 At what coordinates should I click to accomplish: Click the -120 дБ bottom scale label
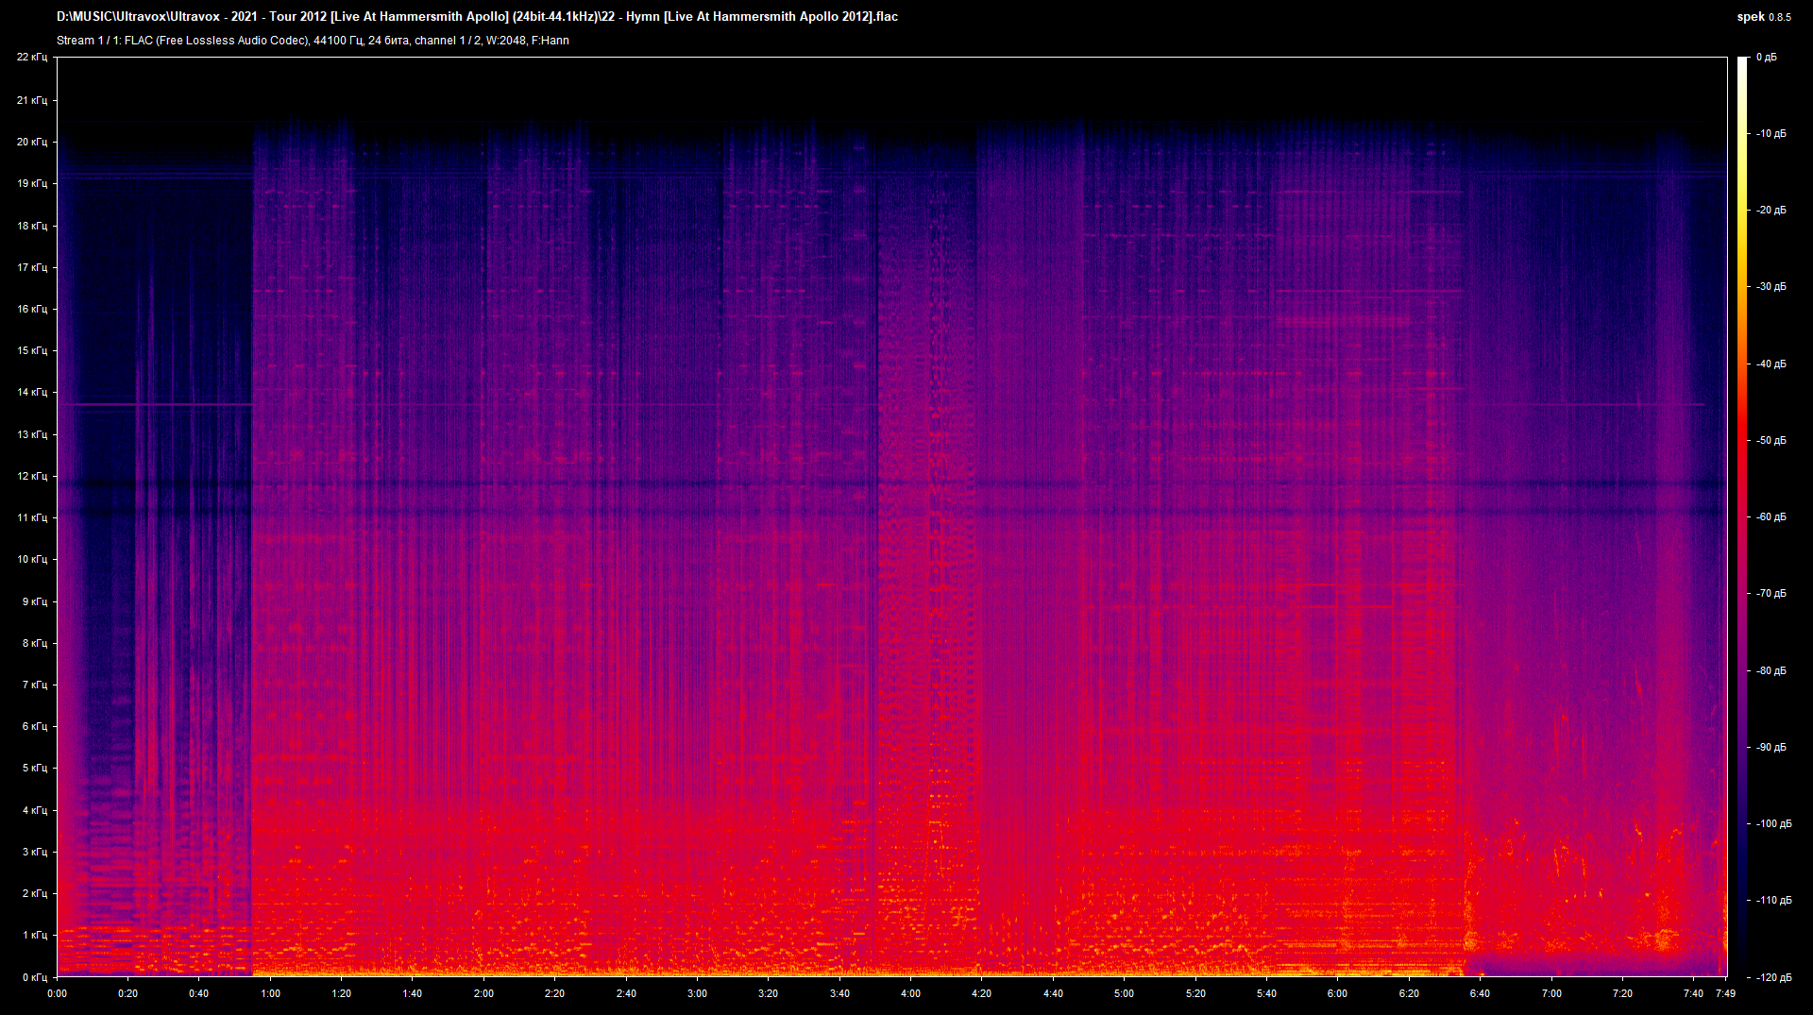1774,977
